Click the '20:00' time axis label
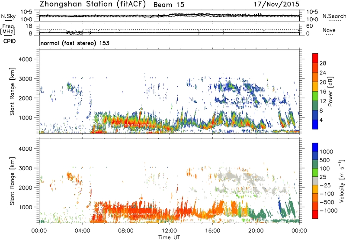346x240 pixels. pos(256,231)
